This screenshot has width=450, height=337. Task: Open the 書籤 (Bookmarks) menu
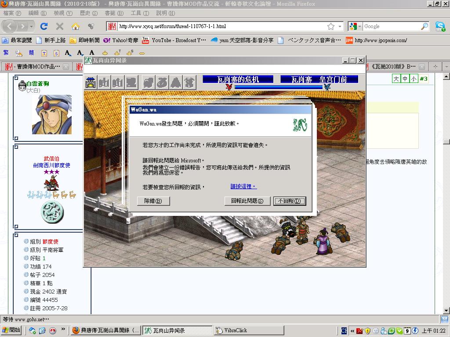pyautogui.click(x=114, y=13)
